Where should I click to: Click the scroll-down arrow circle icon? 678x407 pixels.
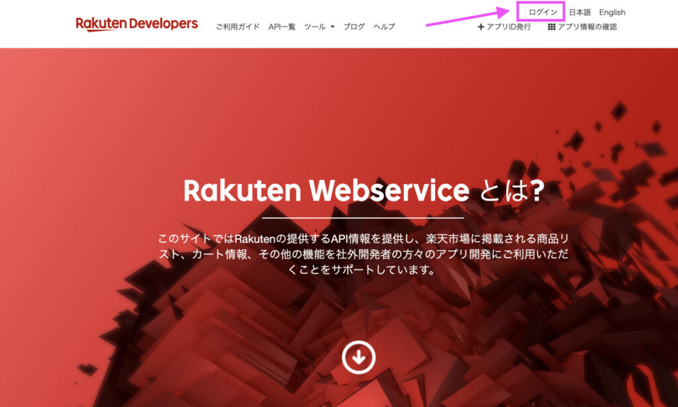tap(358, 357)
